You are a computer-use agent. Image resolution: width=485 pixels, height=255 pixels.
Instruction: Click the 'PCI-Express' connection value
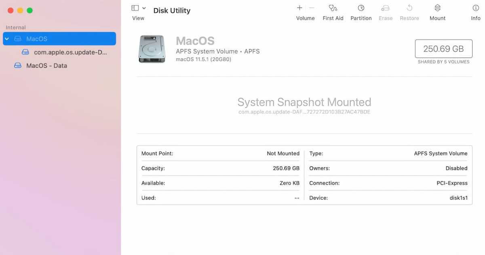pyautogui.click(x=452, y=183)
